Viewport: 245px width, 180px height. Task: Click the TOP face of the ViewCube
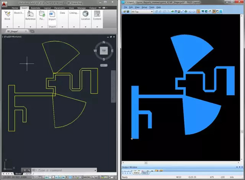104,51
